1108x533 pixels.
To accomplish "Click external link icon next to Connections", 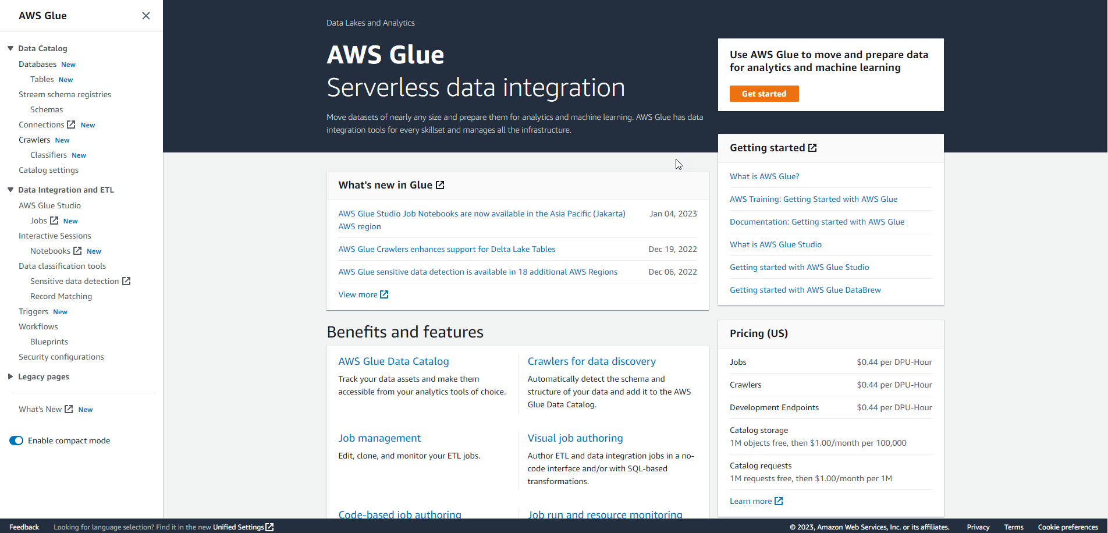I will pos(71,125).
